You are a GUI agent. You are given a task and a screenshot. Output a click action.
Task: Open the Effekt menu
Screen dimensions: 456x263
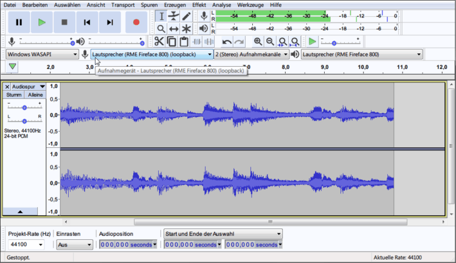coord(199,5)
